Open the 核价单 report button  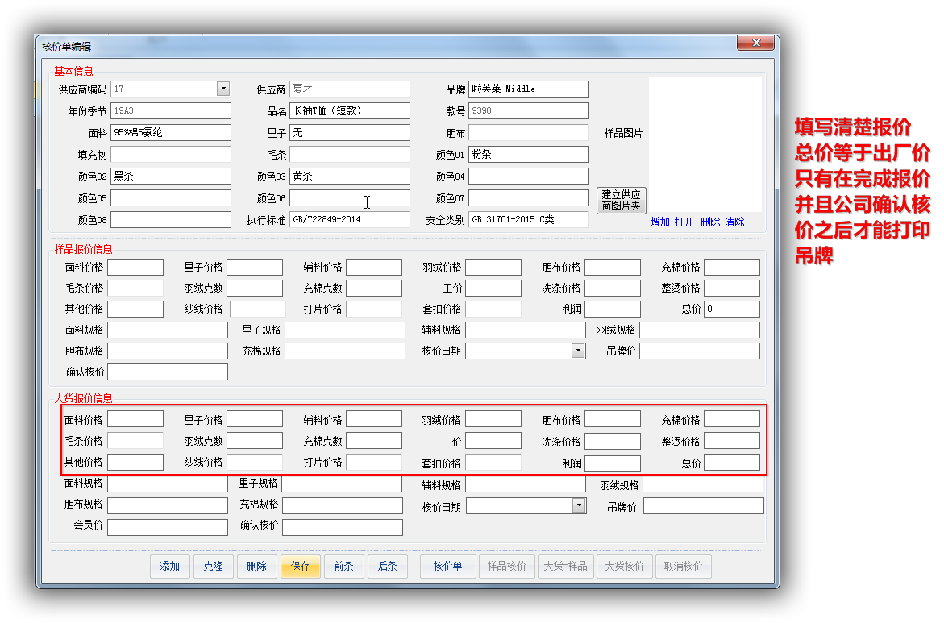pyautogui.click(x=447, y=567)
